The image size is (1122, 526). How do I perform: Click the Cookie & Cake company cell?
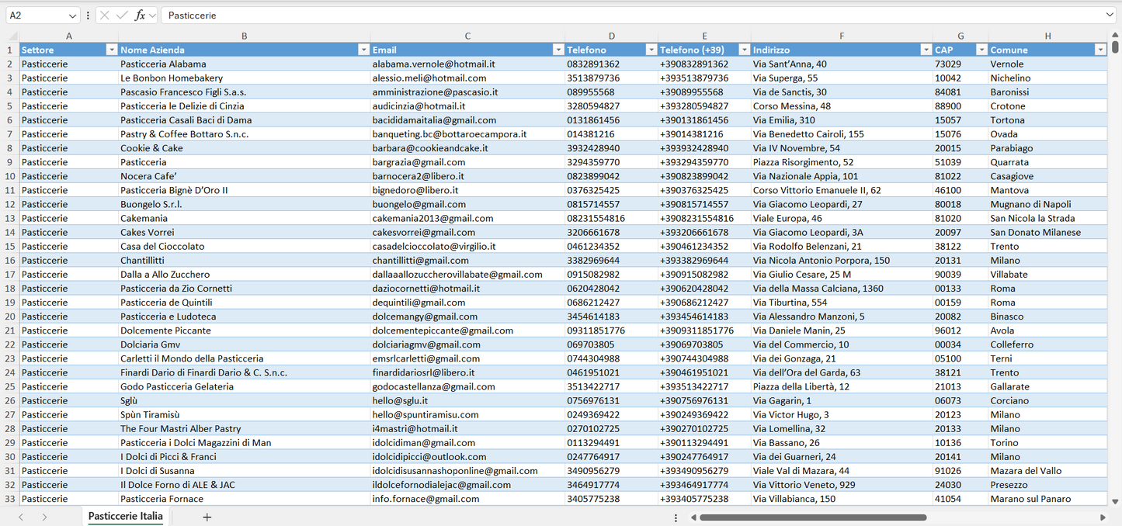(x=245, y=148)
